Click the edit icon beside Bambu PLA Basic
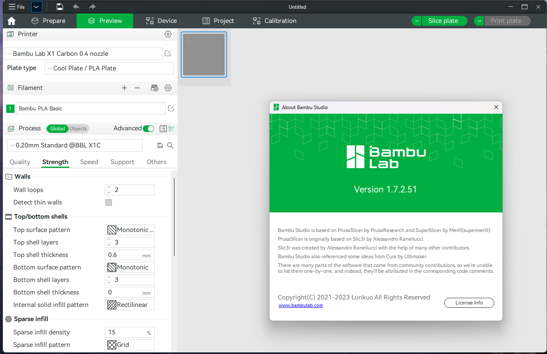 click(x=171, y=109)
